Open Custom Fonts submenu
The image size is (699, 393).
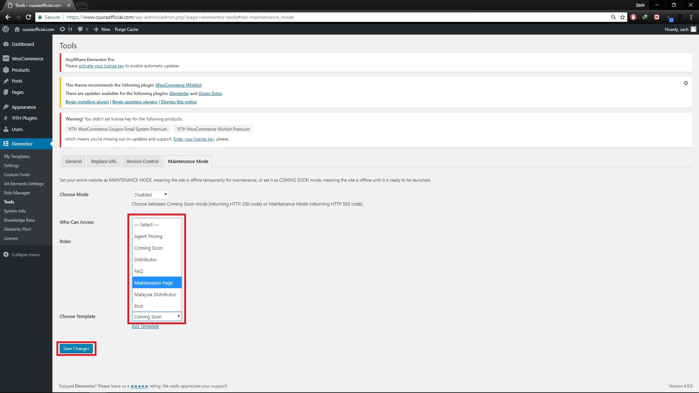17,175
